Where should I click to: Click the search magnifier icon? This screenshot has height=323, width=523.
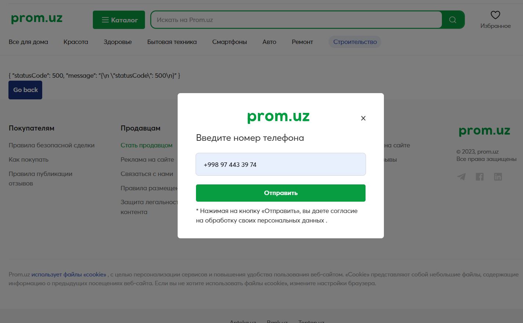(x=453, y=20)
